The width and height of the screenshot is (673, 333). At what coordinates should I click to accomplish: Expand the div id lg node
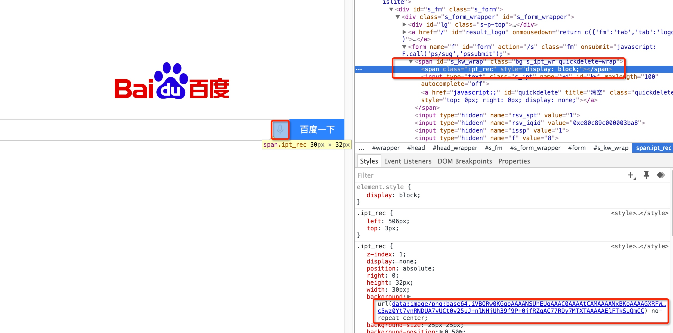click(405, 24)
